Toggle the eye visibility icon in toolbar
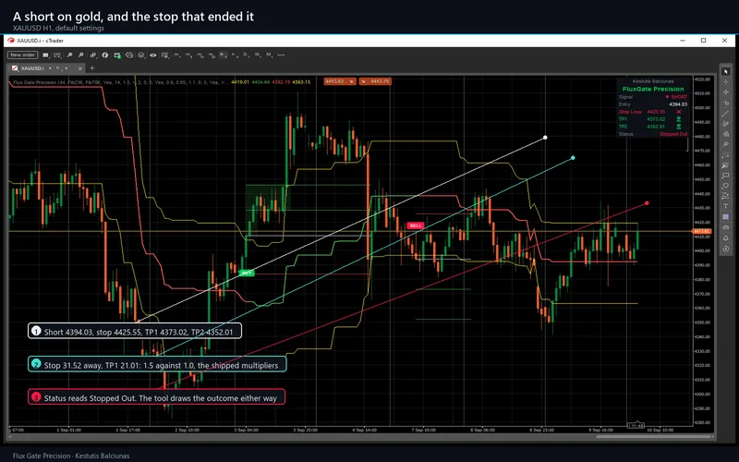 [153, 55]
